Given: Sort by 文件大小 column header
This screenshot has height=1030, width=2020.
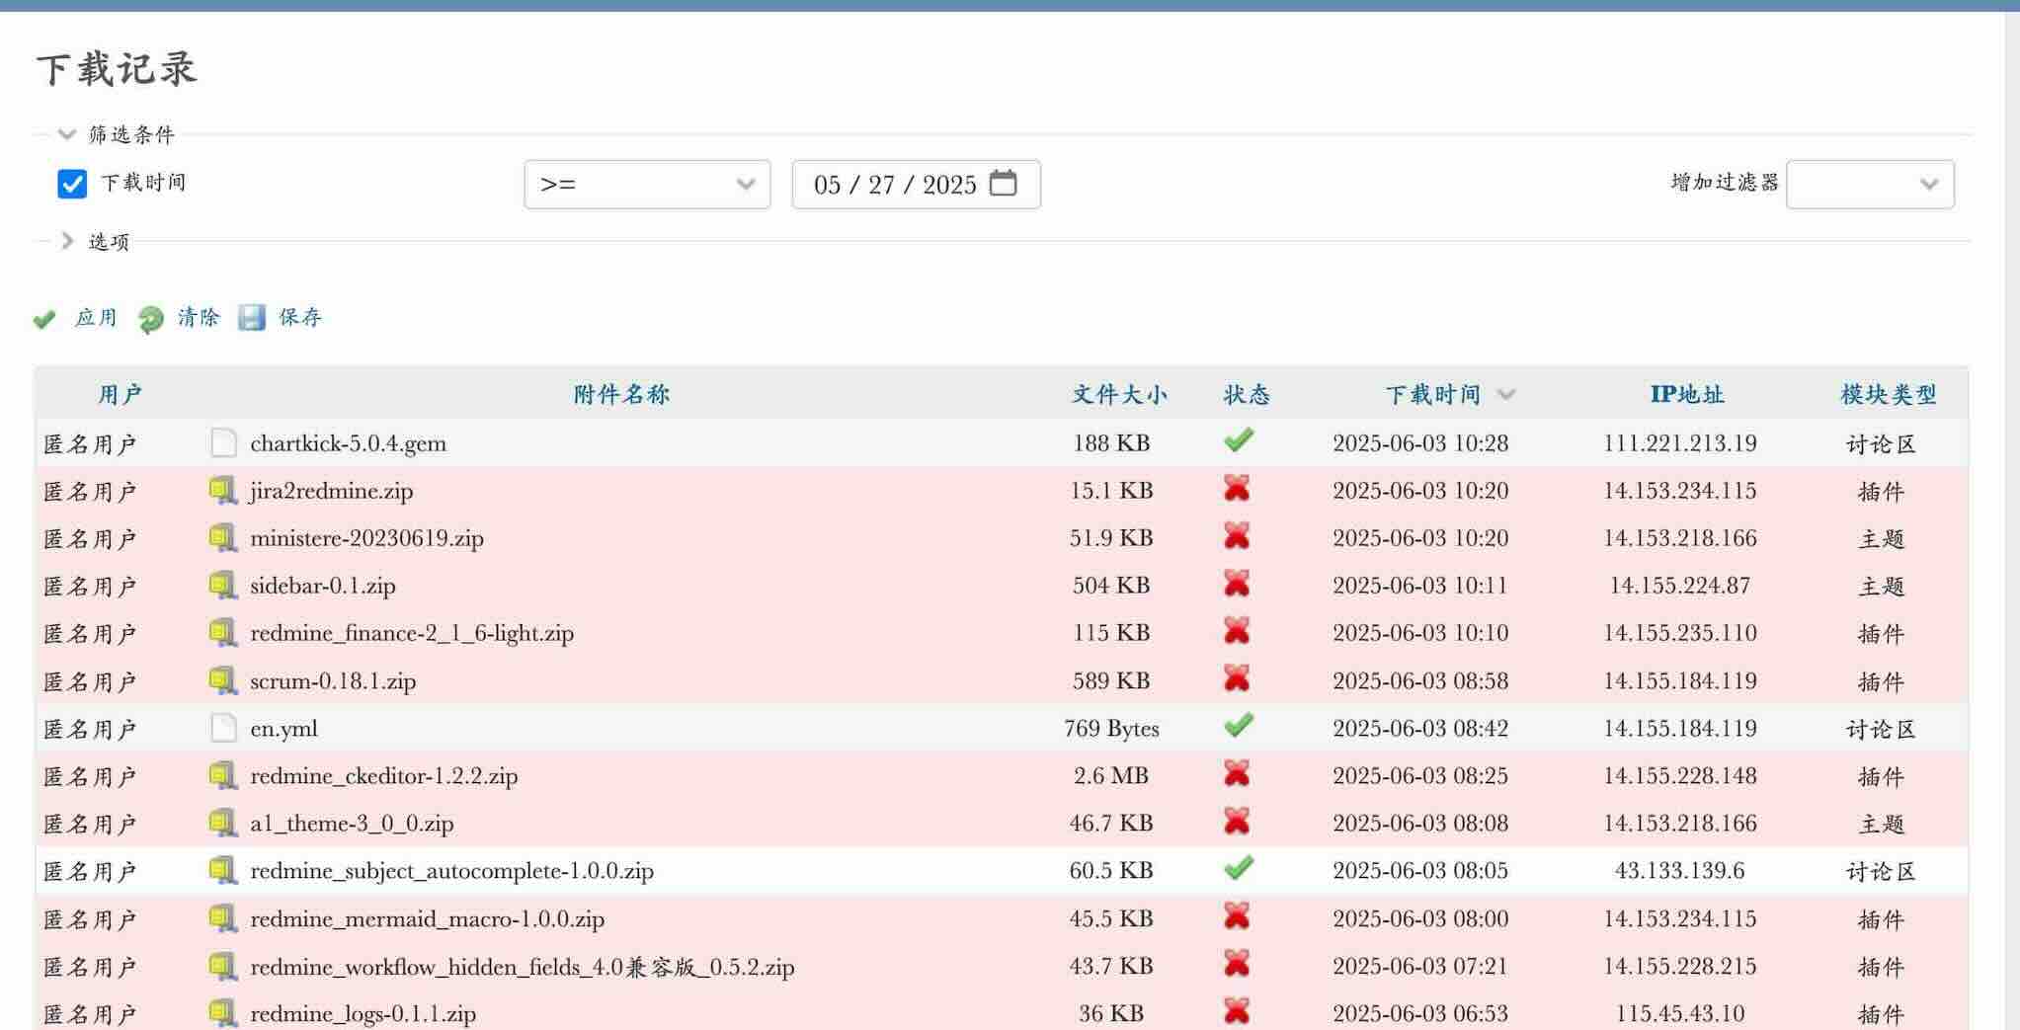Looking at the screenshot, I should point(1119,395).
